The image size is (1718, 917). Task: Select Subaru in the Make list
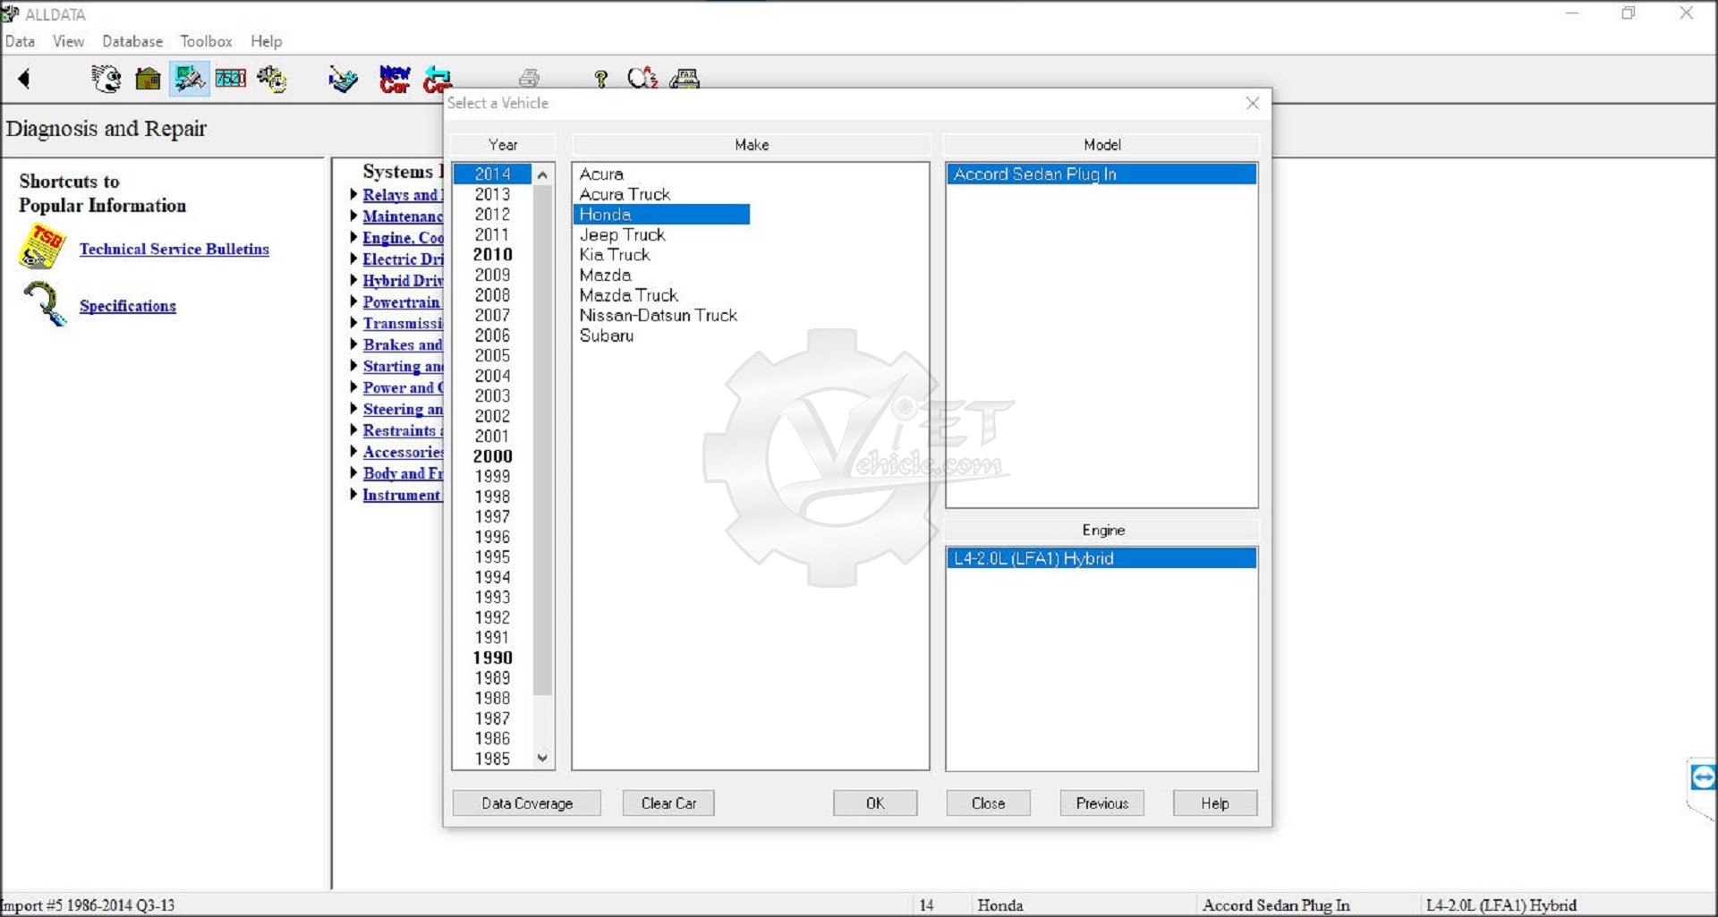pyautogui.click(x=607, y=335)
